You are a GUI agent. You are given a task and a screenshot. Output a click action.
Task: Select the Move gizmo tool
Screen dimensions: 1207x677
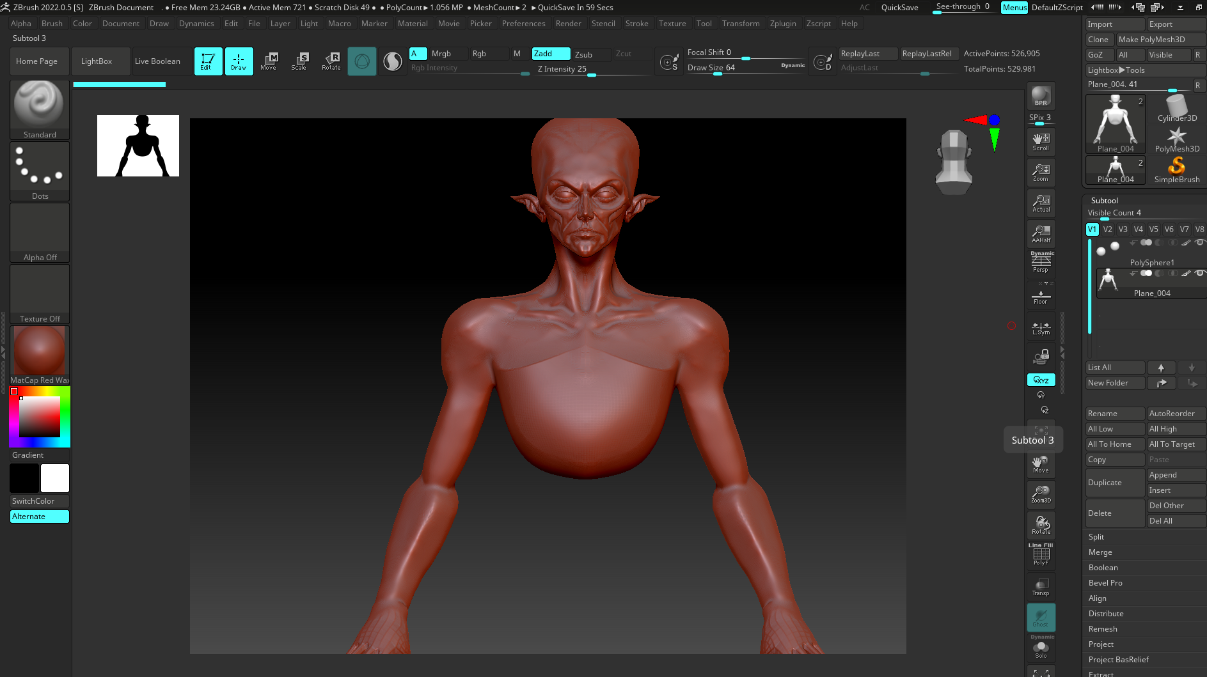pos(269,61)
